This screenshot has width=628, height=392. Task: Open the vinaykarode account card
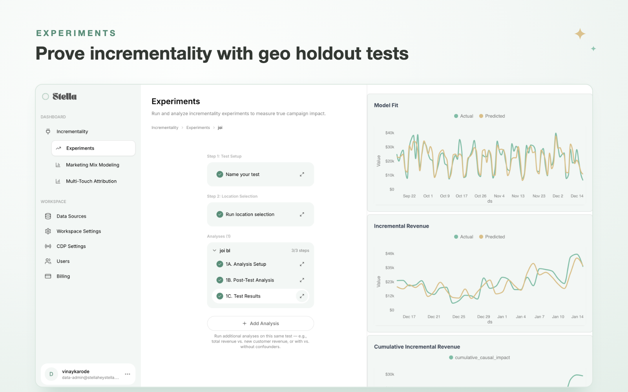click(x=88, y=374)
